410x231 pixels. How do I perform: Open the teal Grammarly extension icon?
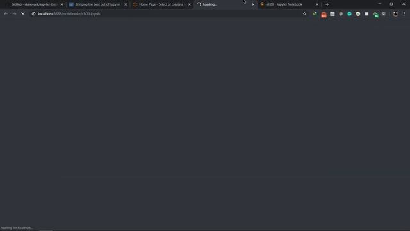click(349, 14)
